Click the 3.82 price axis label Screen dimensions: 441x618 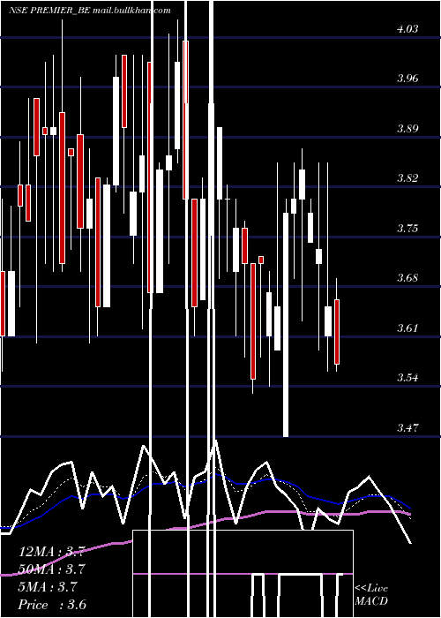407,177
